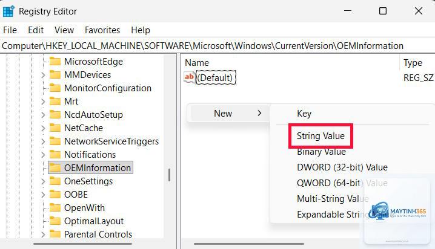Open the View menu
Image resolution: width=435 pixels, height=249 pixels.
(64, 30)
